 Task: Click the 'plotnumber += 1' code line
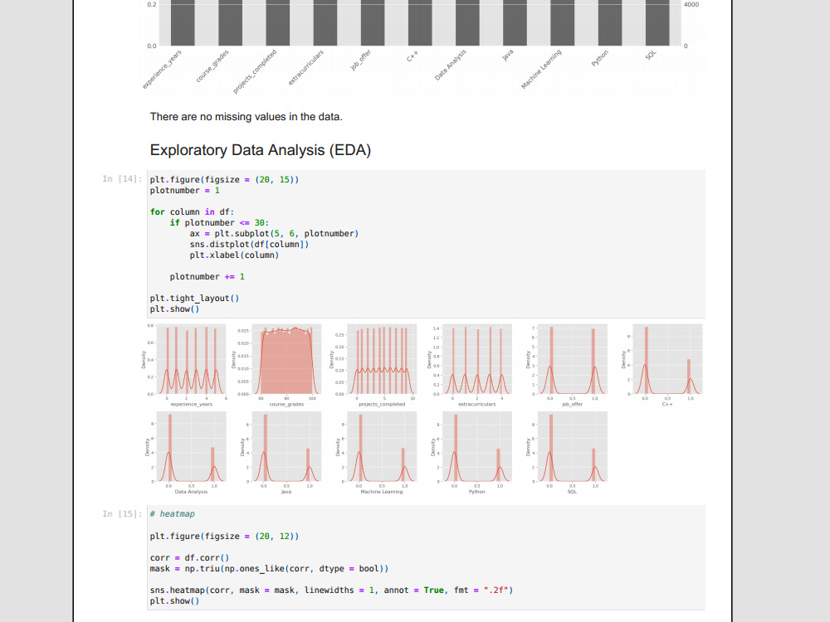pyautogui.click(x=207, y=276)
